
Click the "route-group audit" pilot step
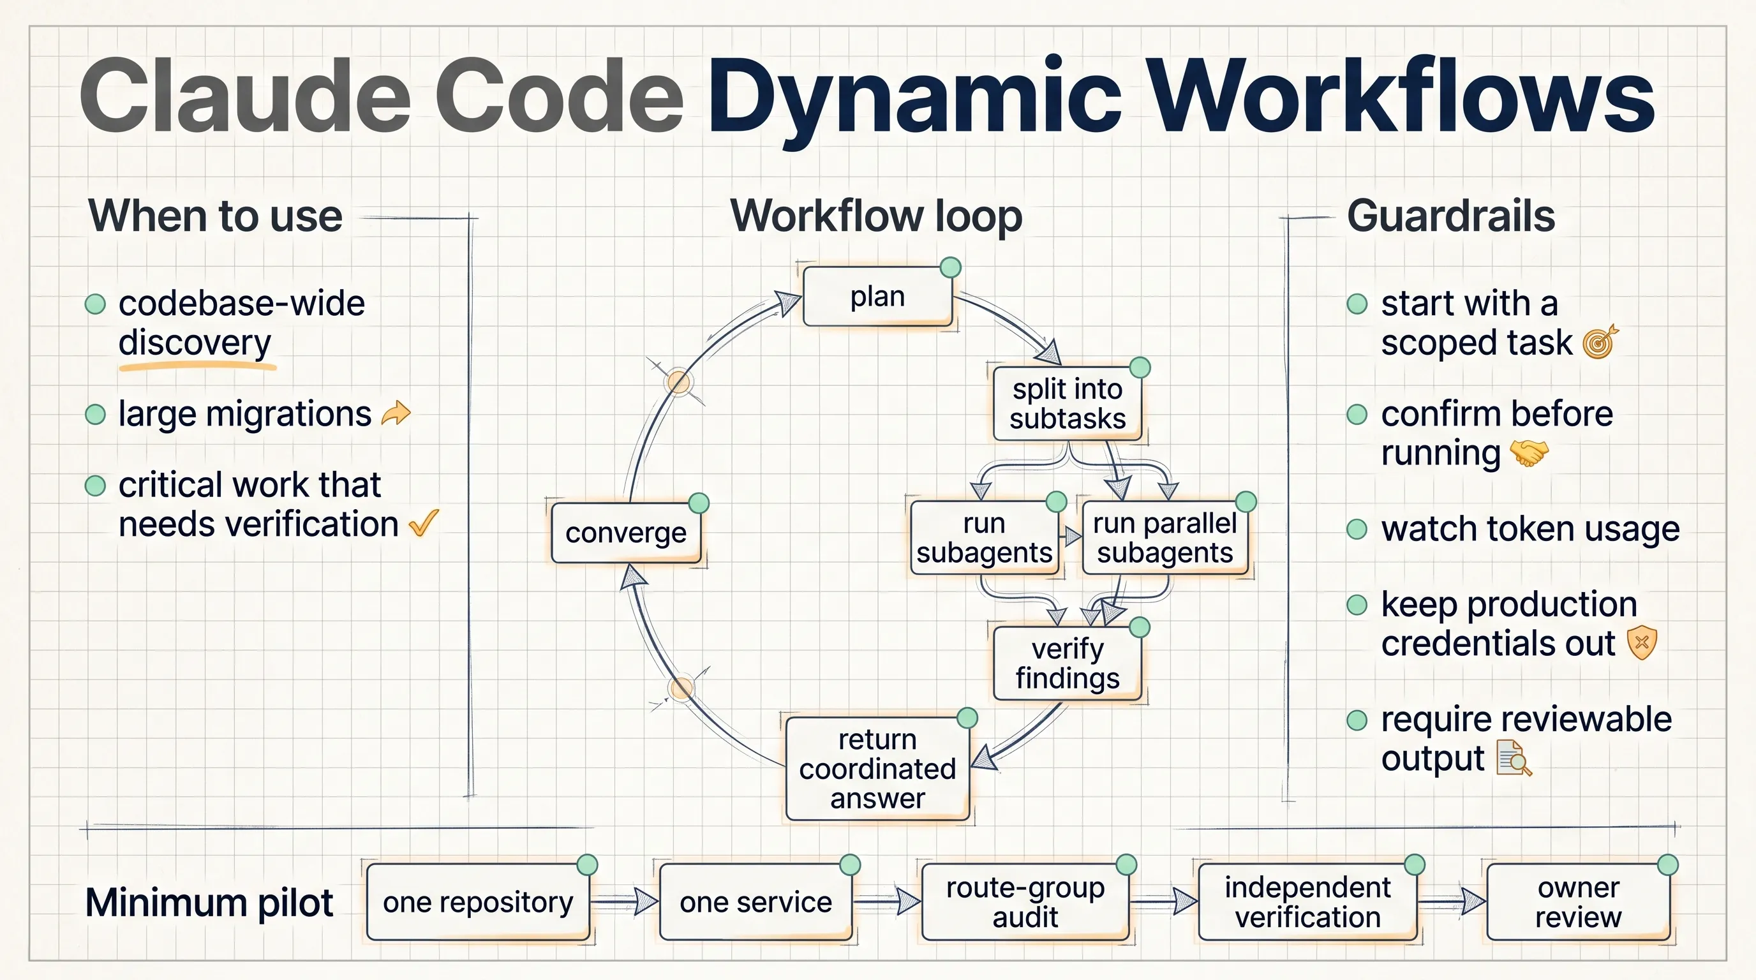(1025, 902)
